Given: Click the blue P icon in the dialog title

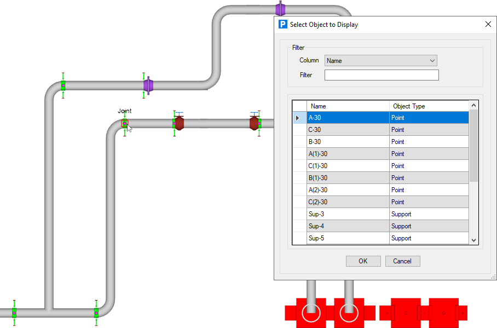Looking at the screenshot, I should [x=283, y=25].
